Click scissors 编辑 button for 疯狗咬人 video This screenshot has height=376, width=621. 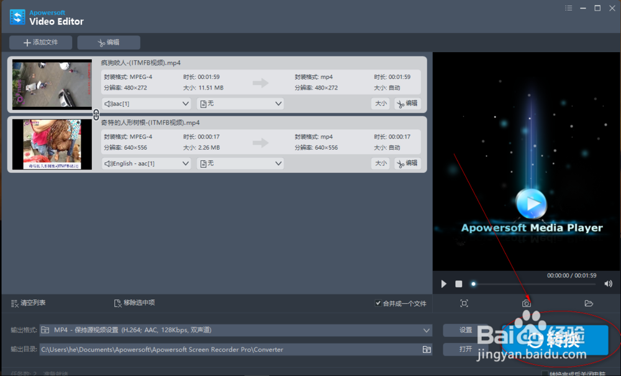coord(407,103)
